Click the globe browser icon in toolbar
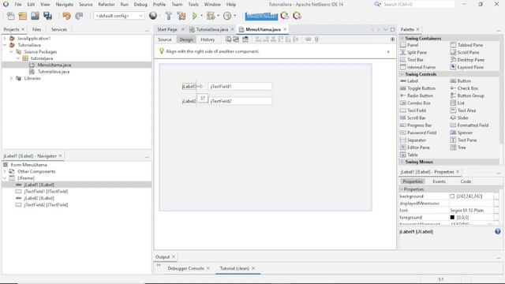 (x=153, y=16)
